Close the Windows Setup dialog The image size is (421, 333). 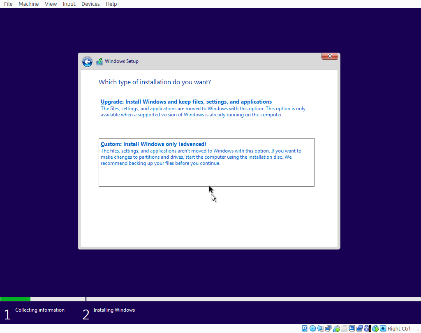(x=330, y=56)
